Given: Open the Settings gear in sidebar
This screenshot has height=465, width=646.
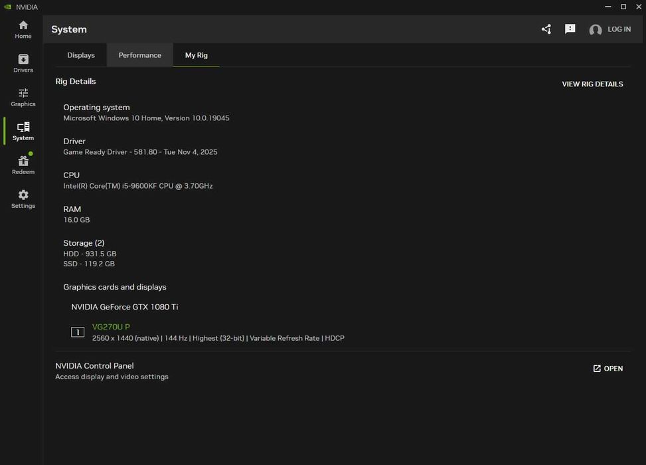Looking at the screenshot, I should coord(23,199).
